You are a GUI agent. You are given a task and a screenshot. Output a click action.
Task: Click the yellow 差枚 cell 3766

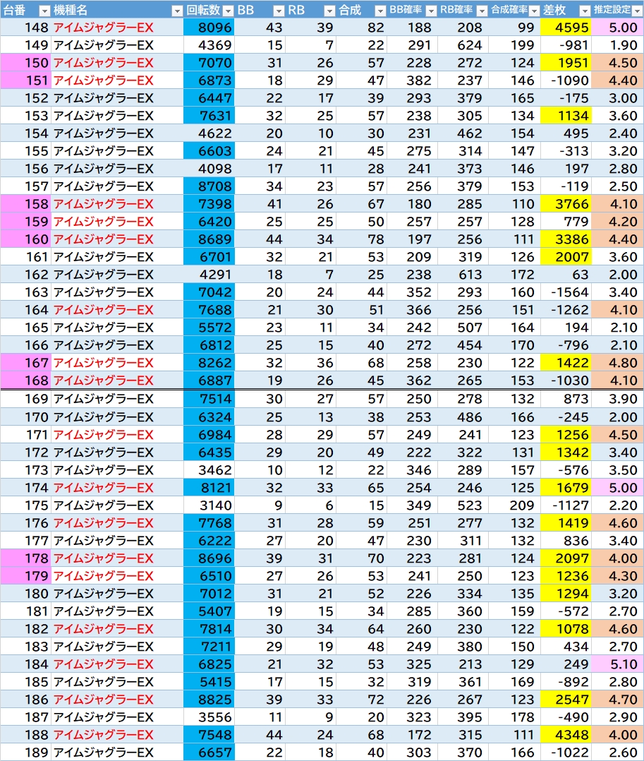[x=566, y=204]
